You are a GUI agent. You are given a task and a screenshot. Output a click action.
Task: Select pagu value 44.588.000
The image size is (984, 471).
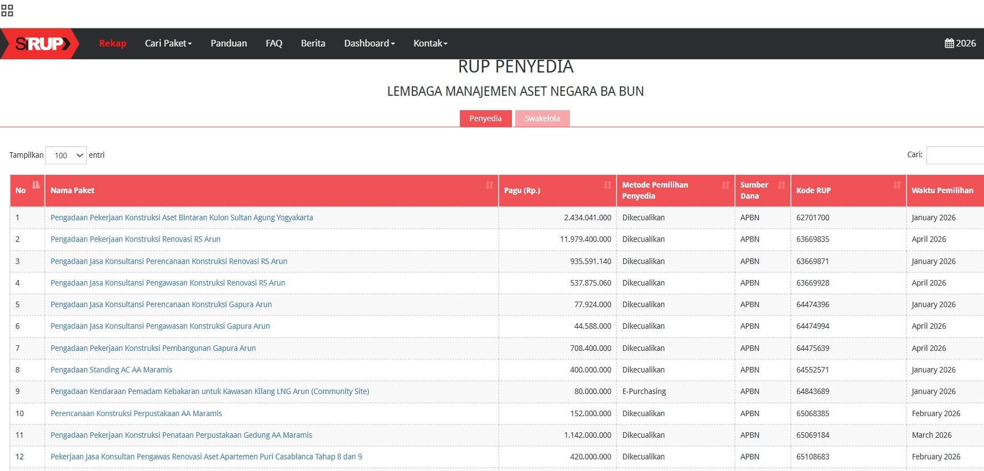click(593, 326)
